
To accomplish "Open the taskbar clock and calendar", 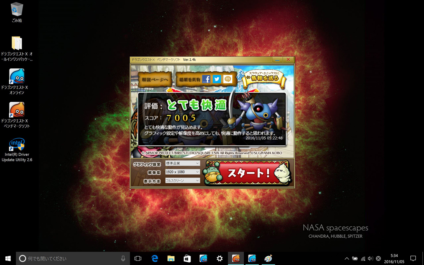I will coord(394,258).
